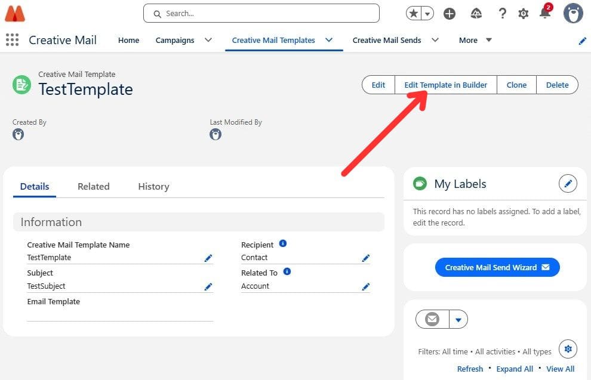The width and height of the screenshot is (591, 380).
Task: Expand the Campaigns tab chevron
Action: click(208, 40)
